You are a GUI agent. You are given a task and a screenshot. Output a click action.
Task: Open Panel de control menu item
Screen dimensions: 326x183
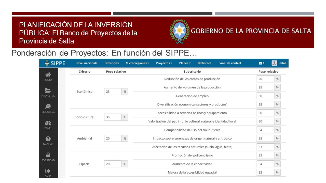coord(230,63)
